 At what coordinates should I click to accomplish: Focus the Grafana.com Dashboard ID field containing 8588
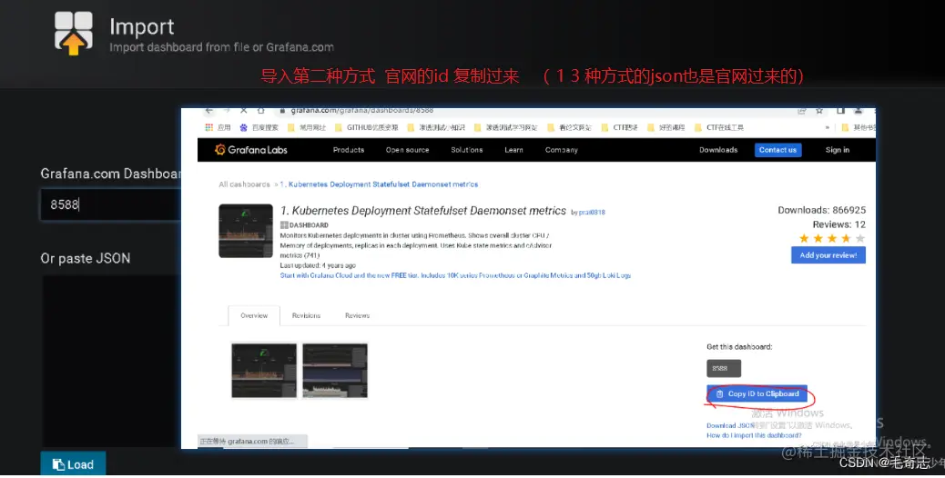pos(110,204)
